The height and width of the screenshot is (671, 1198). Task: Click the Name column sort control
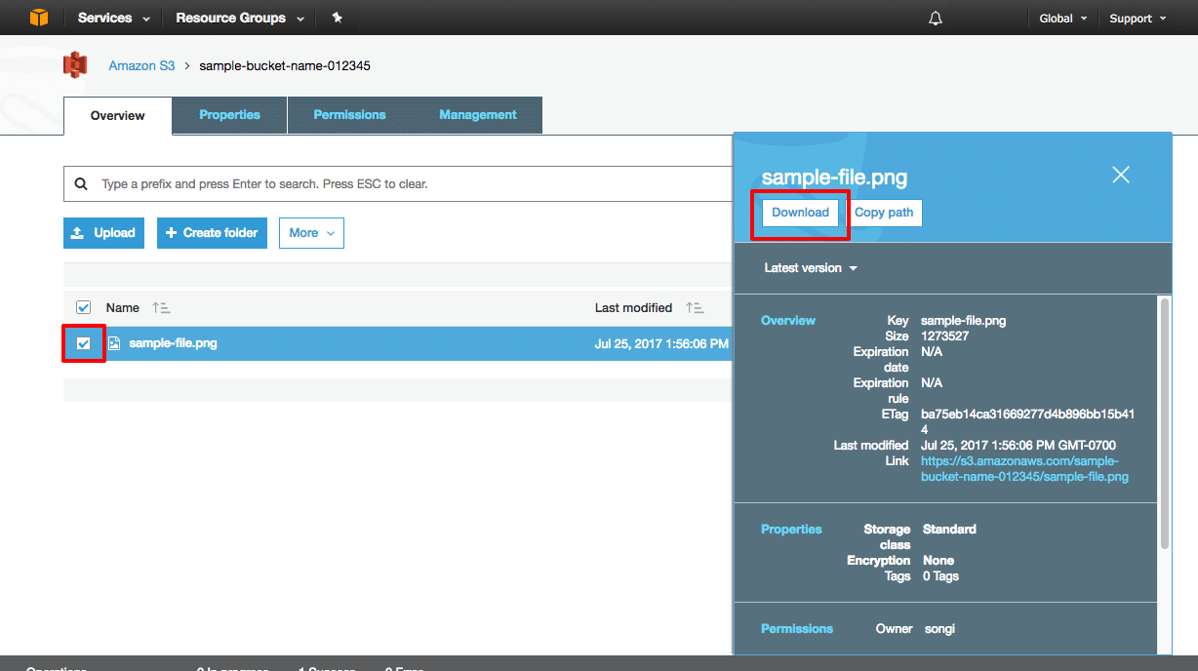tap(161, 307)
